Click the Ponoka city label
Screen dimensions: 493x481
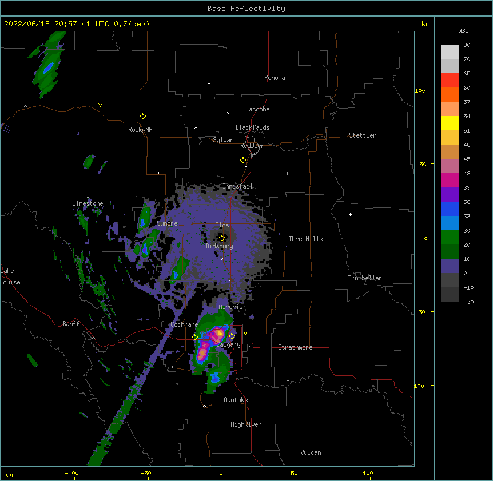(275, 78)
